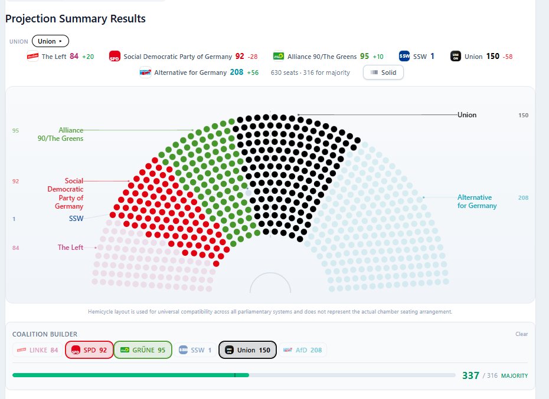This screenshot has height=399, width=549.
Task: Toggle GRÜNE 95 coalition chip
Action: (143, 350)
